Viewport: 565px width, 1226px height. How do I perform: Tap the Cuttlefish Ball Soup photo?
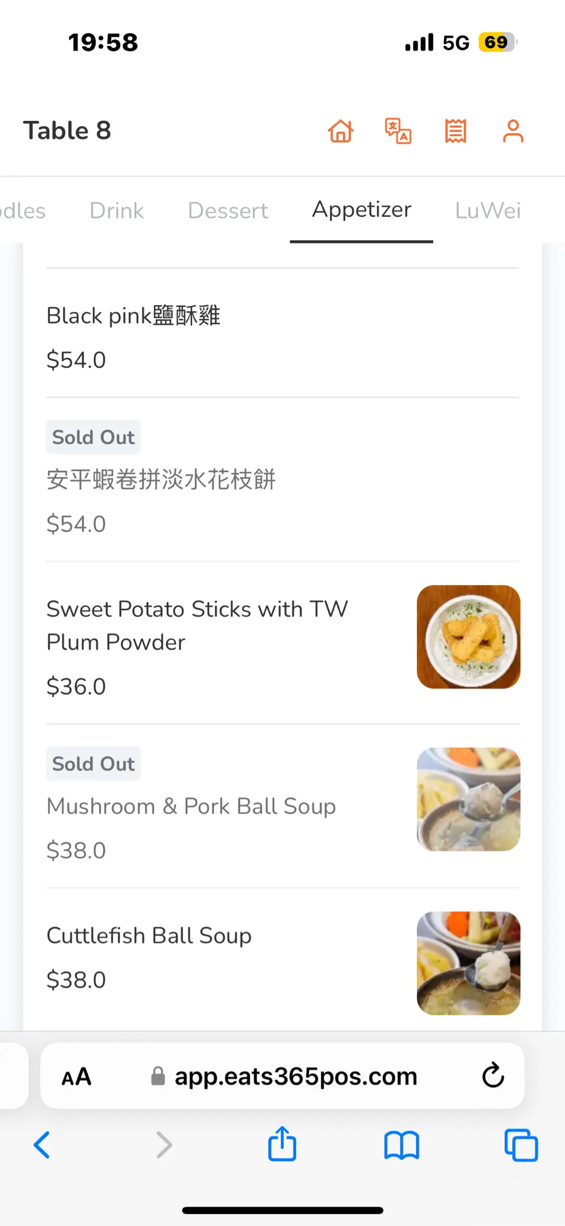469,963
